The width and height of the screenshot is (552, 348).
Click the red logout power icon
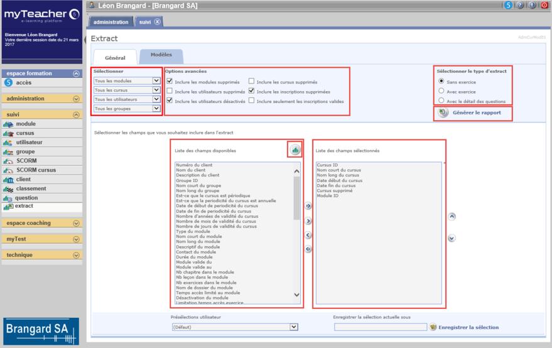(x=544, y=5)
